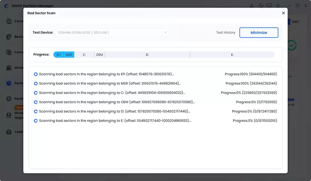Select the OEM progress segment

pyautogui.click(x=100, y=55)
